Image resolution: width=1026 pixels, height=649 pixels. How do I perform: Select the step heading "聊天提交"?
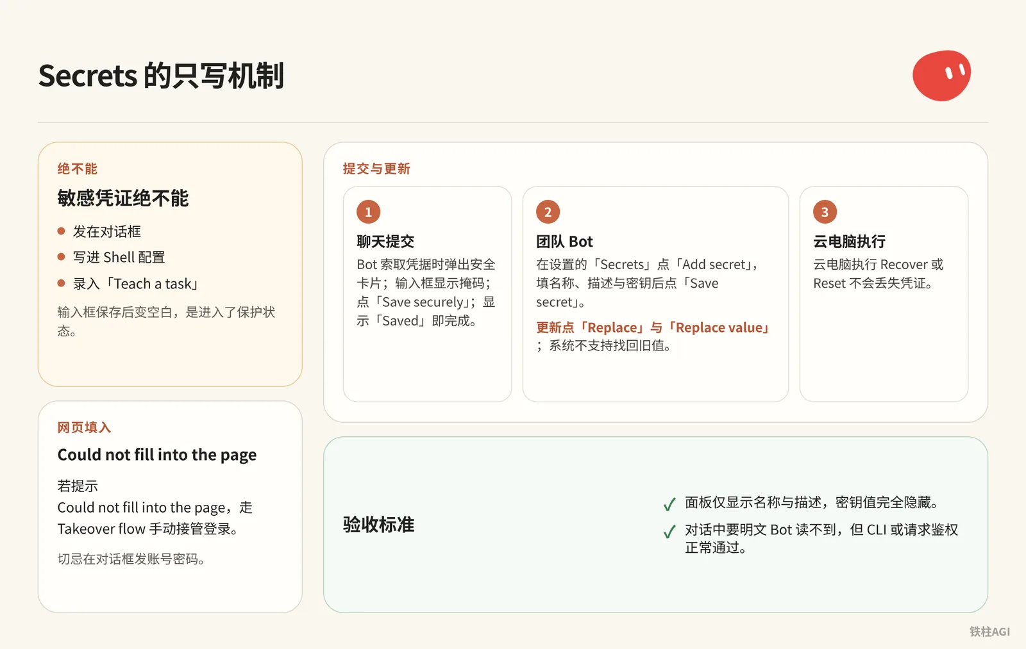(385, 242)
